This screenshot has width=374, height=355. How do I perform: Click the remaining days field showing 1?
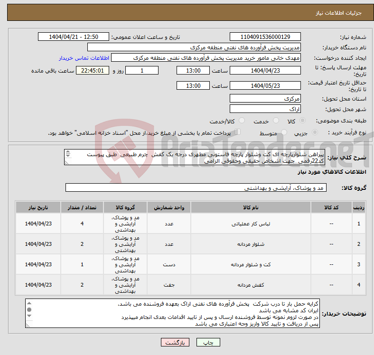pyautogui.click(x=142, y=71)
